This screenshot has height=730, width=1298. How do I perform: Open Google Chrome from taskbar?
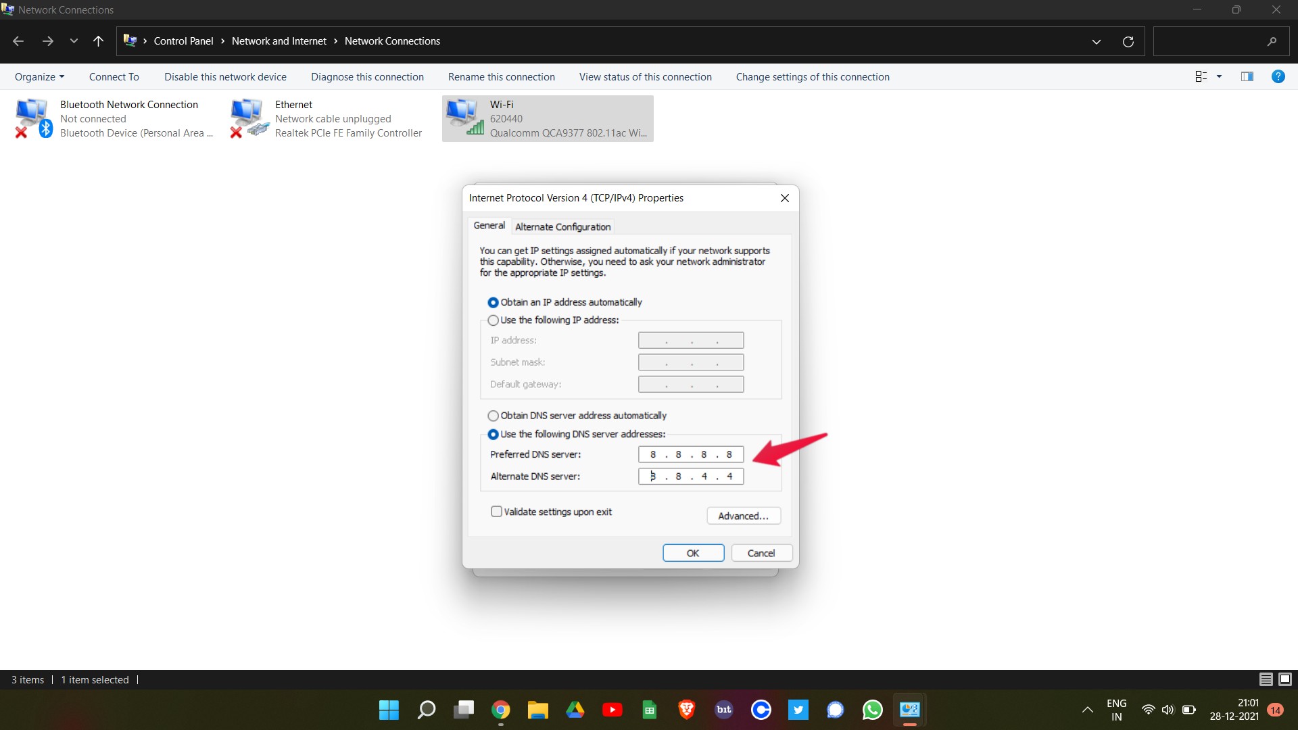[x=500, y=708]
